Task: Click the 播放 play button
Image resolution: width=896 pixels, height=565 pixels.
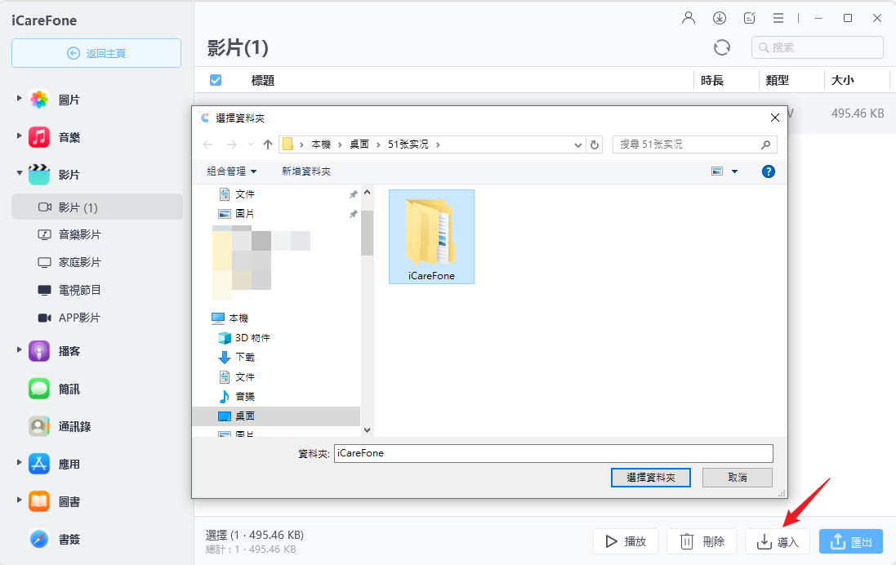Action: [626, 541]
